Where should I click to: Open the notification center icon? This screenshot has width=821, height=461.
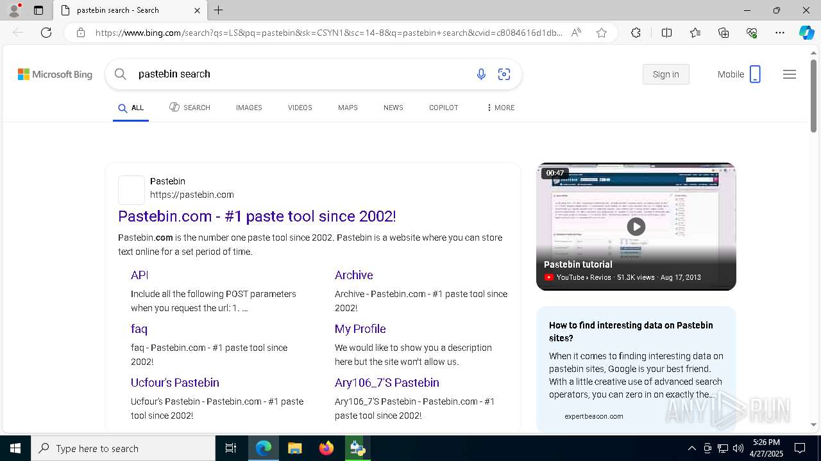point(800,448)
